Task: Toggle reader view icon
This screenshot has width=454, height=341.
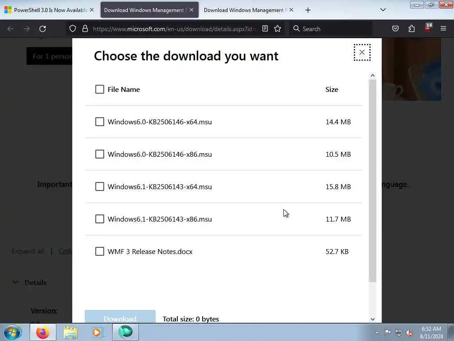Action: [265, 28]
